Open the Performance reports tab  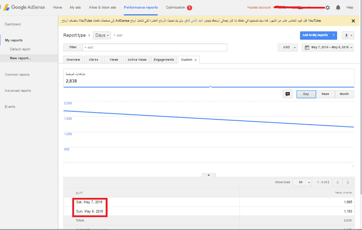[141, 8]
